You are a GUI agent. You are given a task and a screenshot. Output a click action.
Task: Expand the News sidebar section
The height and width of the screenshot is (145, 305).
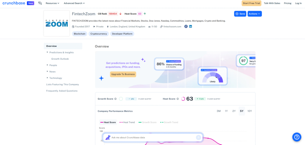click(x=47, y=71)
